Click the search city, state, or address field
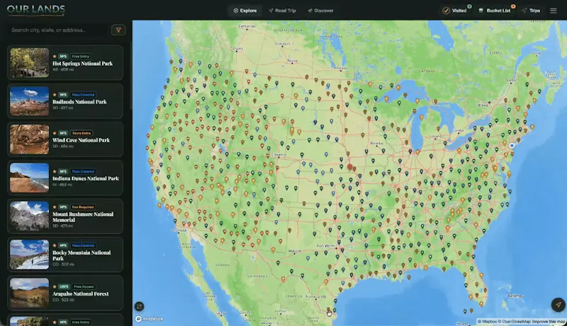 click(x=58, y=30)
